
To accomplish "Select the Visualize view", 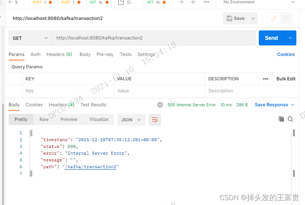I will point(99,119).
